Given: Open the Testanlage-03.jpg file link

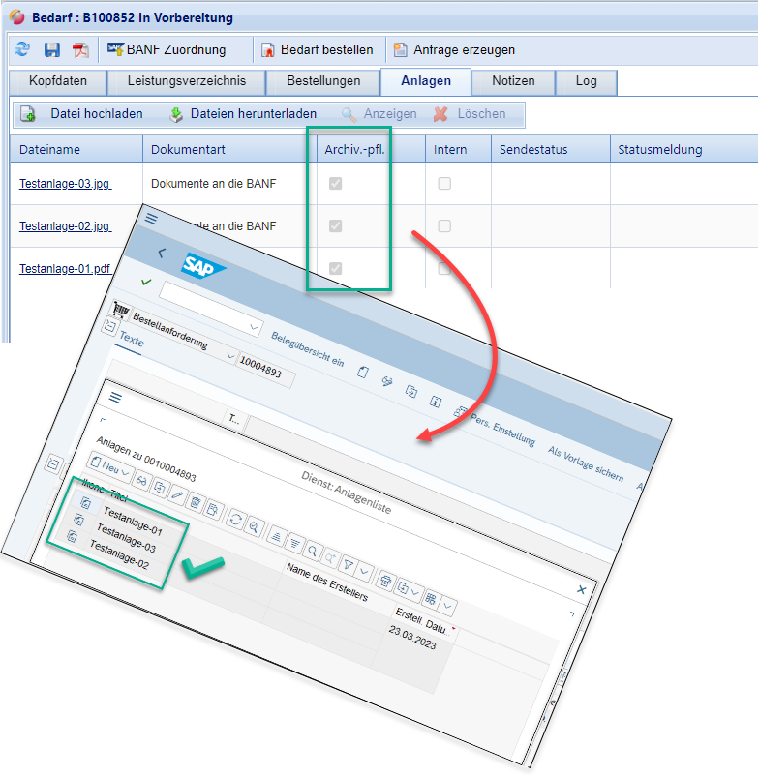Looking at the screenshot, I should [65, 183].
